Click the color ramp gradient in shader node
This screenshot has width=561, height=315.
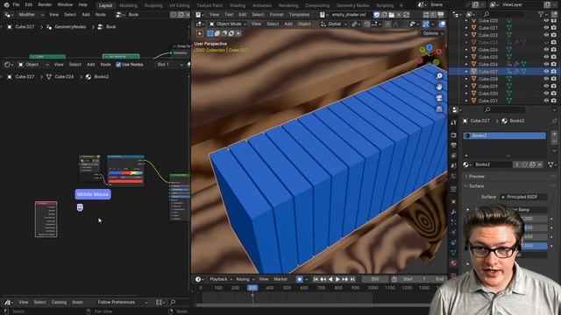[x=125, y=173]
